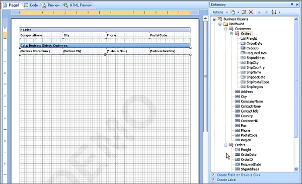Click the RequiredDate field icon under Customers Orders
The height and width of the screenshot is (184, 302).
[x=243, y=53]
